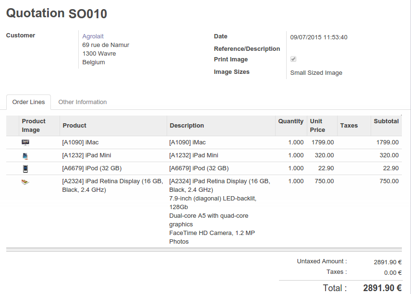
Task: Click the [A6679] iPod (32 GB) description cell
Action: click(x=221, y=168)
